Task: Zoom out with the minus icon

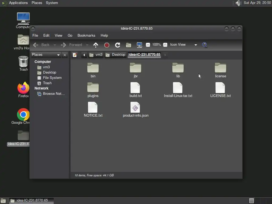Action: tap(148, 45)
